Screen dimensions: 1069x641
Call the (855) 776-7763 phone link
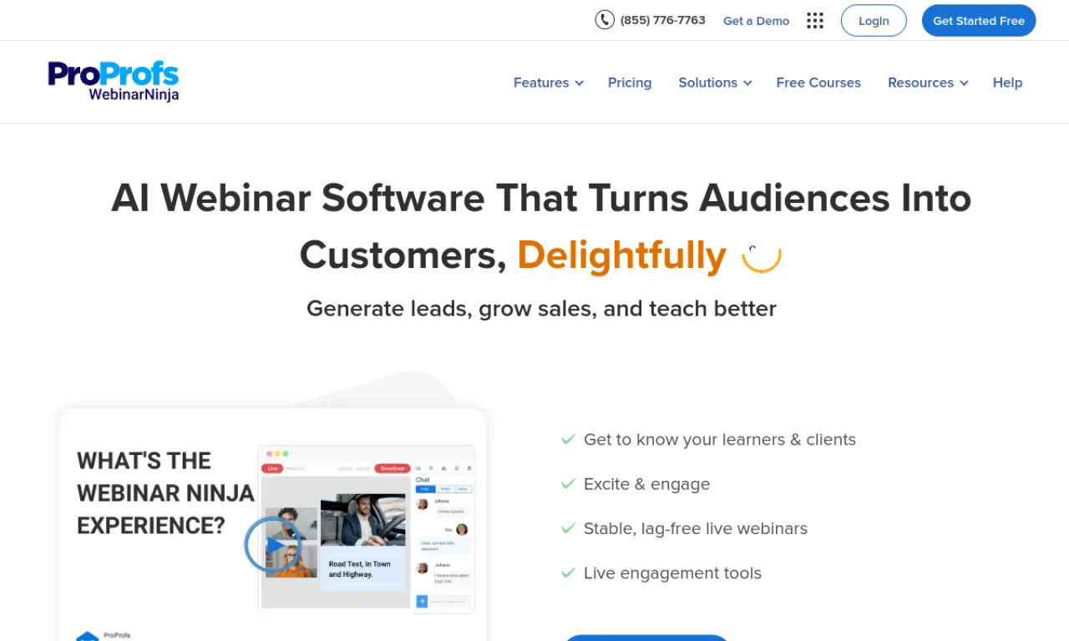click(x=662, y=20)
